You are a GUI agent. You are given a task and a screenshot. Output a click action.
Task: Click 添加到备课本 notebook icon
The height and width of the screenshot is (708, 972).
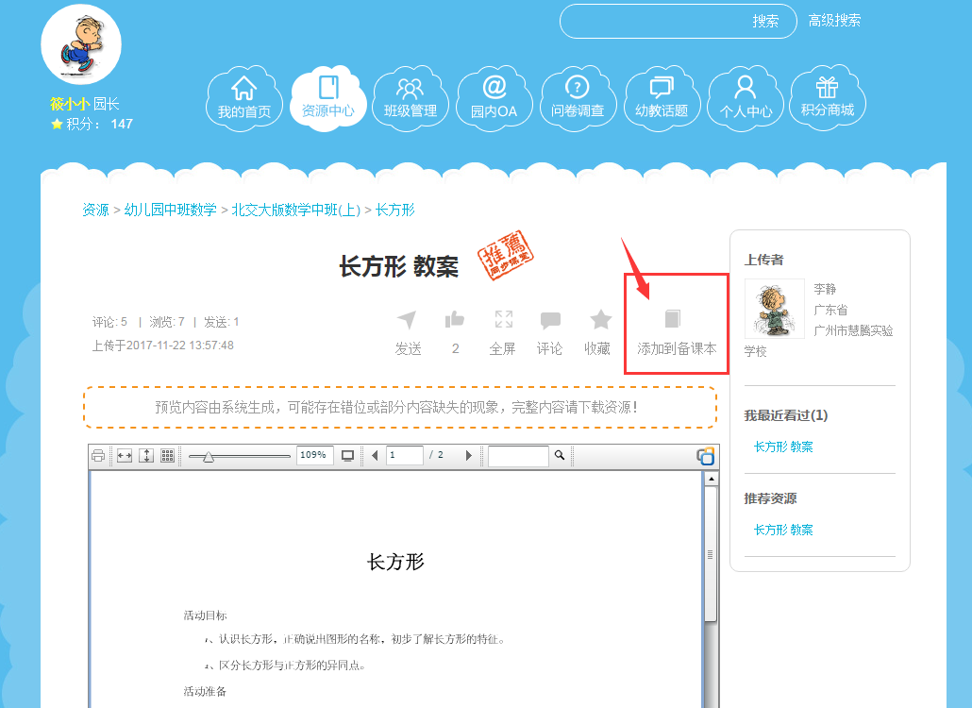673,319
